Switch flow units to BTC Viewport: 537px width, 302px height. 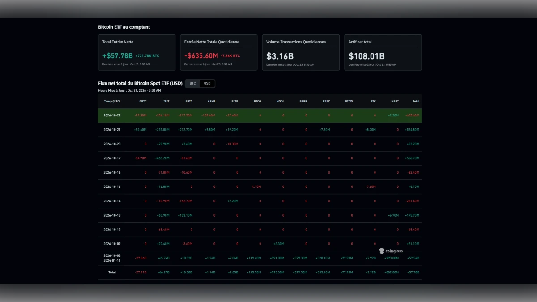(x=192, y=83)
